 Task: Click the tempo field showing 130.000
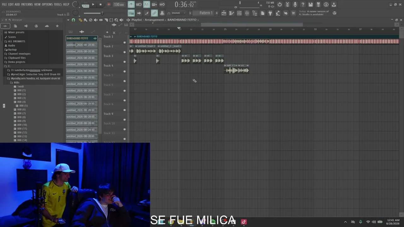[119, 4]
